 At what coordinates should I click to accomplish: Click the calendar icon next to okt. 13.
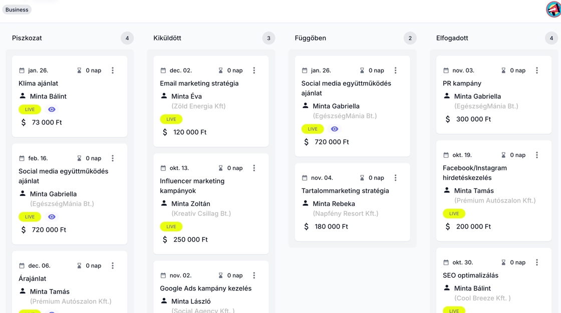tap(163, 168)
